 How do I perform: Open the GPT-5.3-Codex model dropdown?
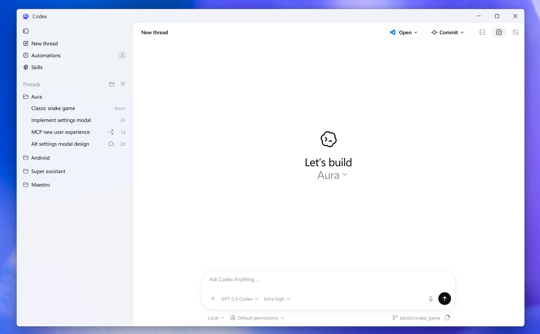click(x=240, y=299)
